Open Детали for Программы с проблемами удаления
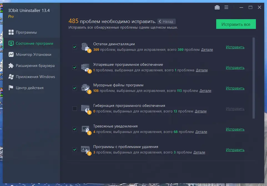Screen dimensions: 267x186 [x=199, y=152]
